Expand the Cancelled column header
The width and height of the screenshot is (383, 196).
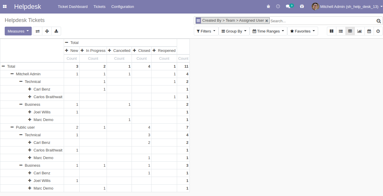click(119, 50)
